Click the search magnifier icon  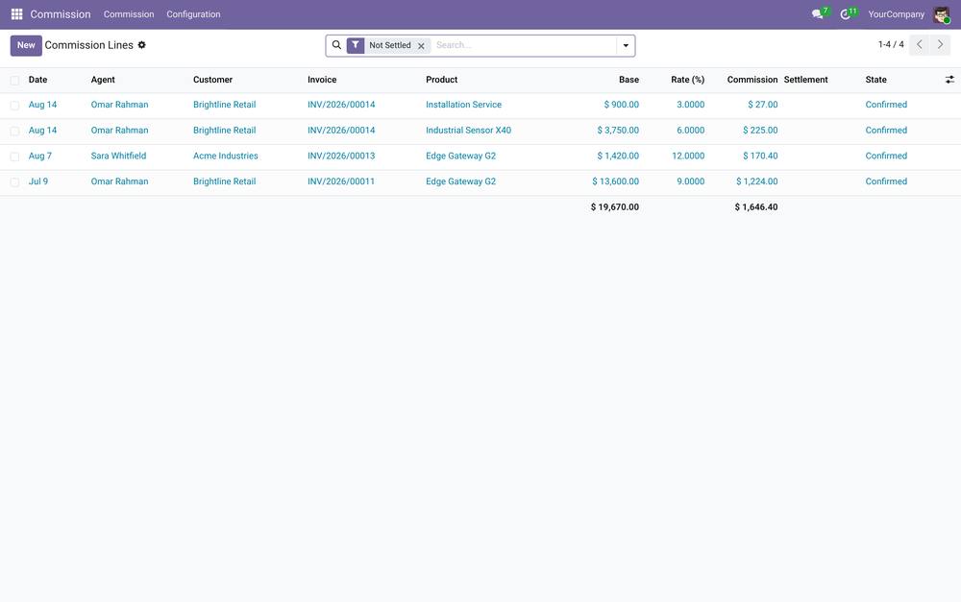(336, 45)
